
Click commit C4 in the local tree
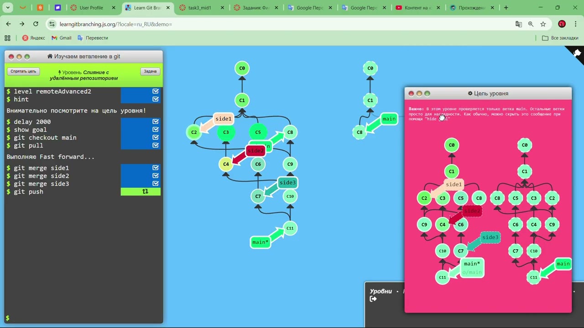pos(226,164)
